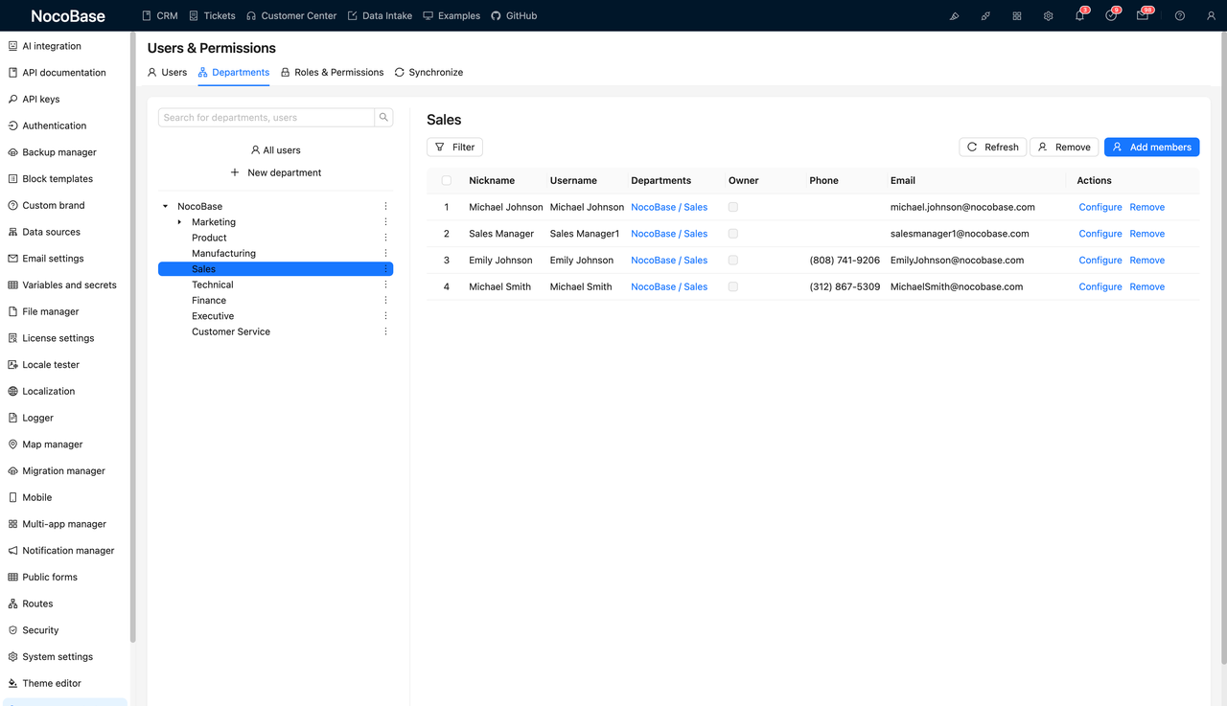Switch to the Synchronize tab
The width and height of the screenshot is (1227, 706).
tap(428, 72)
